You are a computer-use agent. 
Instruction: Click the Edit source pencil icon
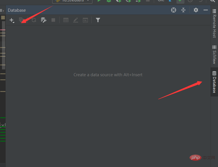[x=76, y=20]
